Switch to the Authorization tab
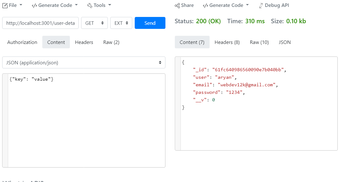344x182 pixels. [22, 42]
